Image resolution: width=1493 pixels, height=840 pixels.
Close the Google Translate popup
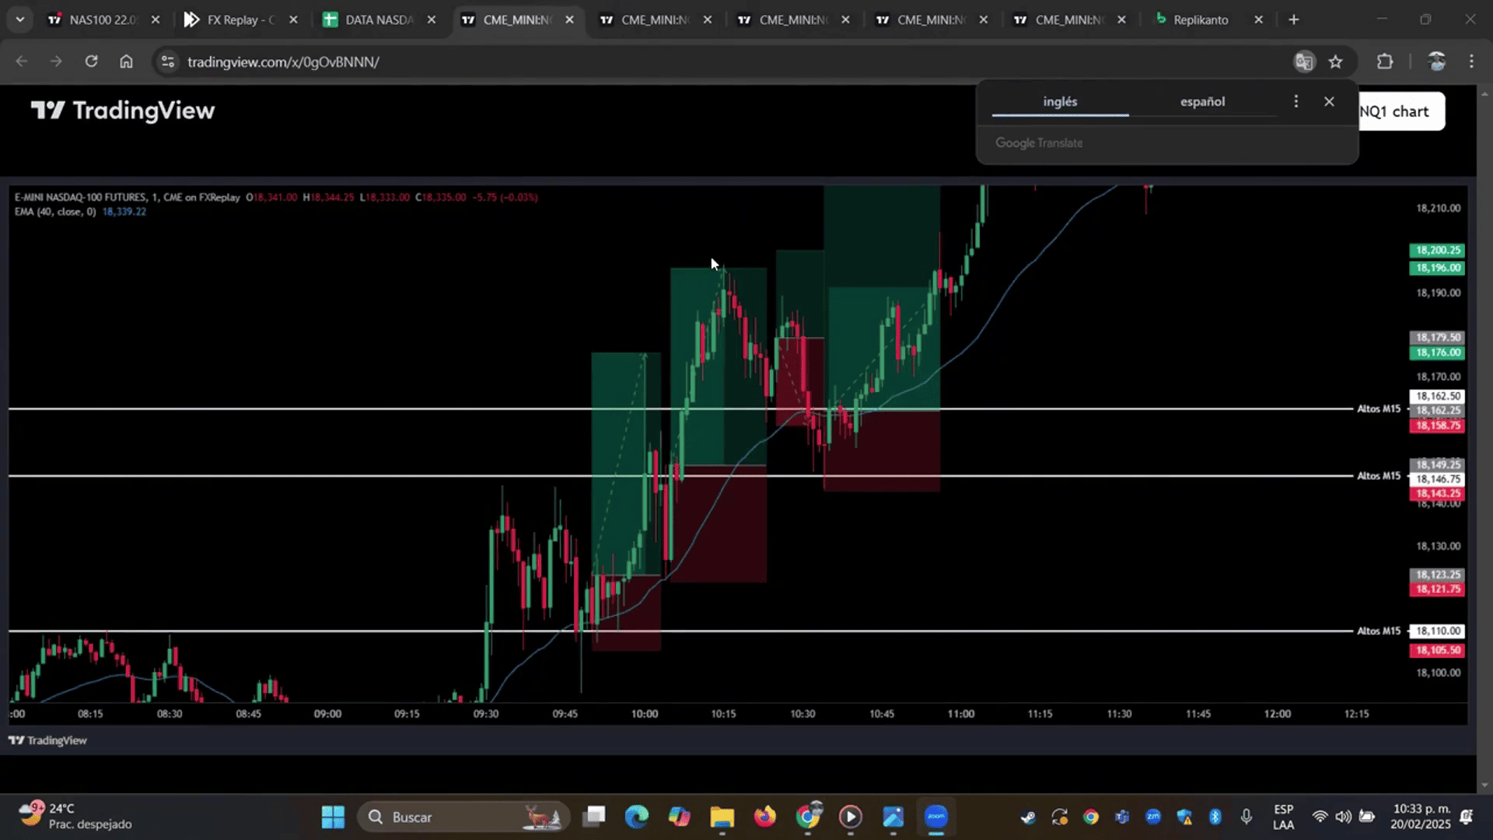(x=1329, y=102)
